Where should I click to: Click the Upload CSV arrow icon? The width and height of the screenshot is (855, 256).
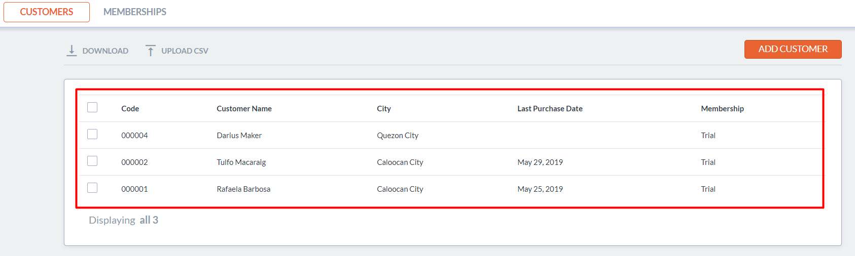[x=151, y=51]
